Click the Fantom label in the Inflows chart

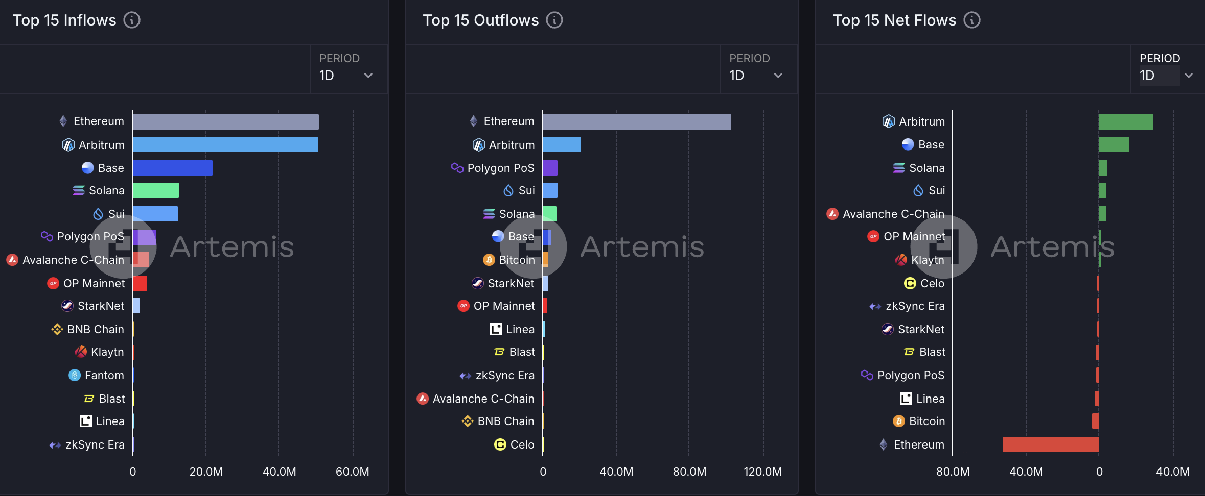pyautogui.click(x=104, y=375)
